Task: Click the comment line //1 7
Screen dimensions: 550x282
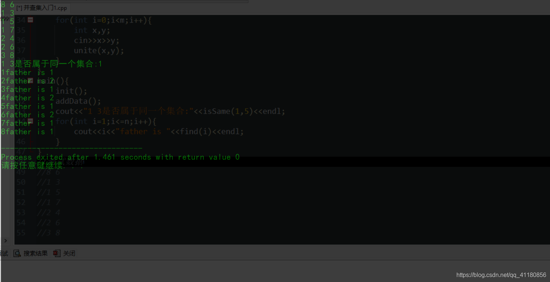Action: 48,202
